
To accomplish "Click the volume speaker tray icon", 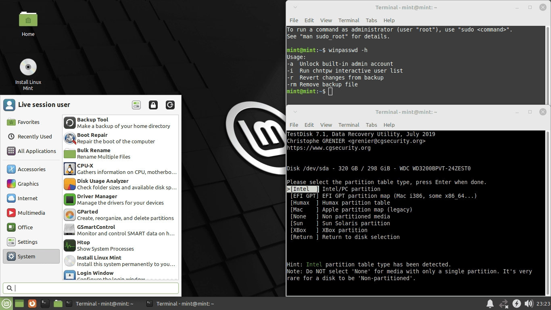I will click(x=528, y=304).
